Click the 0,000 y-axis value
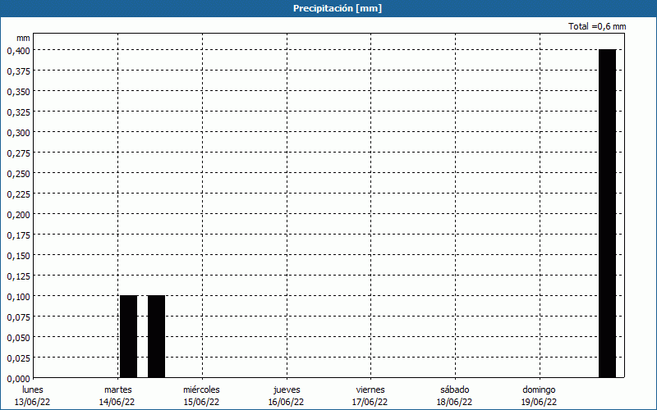This screenshot has height=410, width=657. tap(19, 379)
